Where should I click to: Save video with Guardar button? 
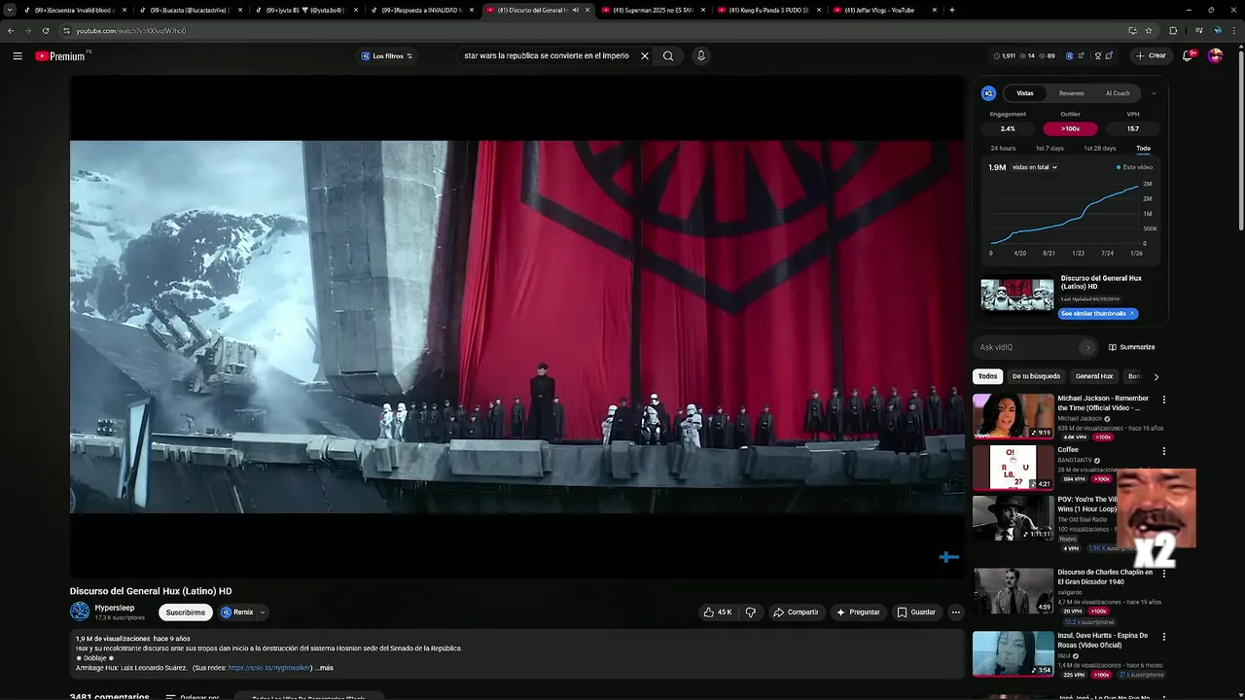point(916,612)
